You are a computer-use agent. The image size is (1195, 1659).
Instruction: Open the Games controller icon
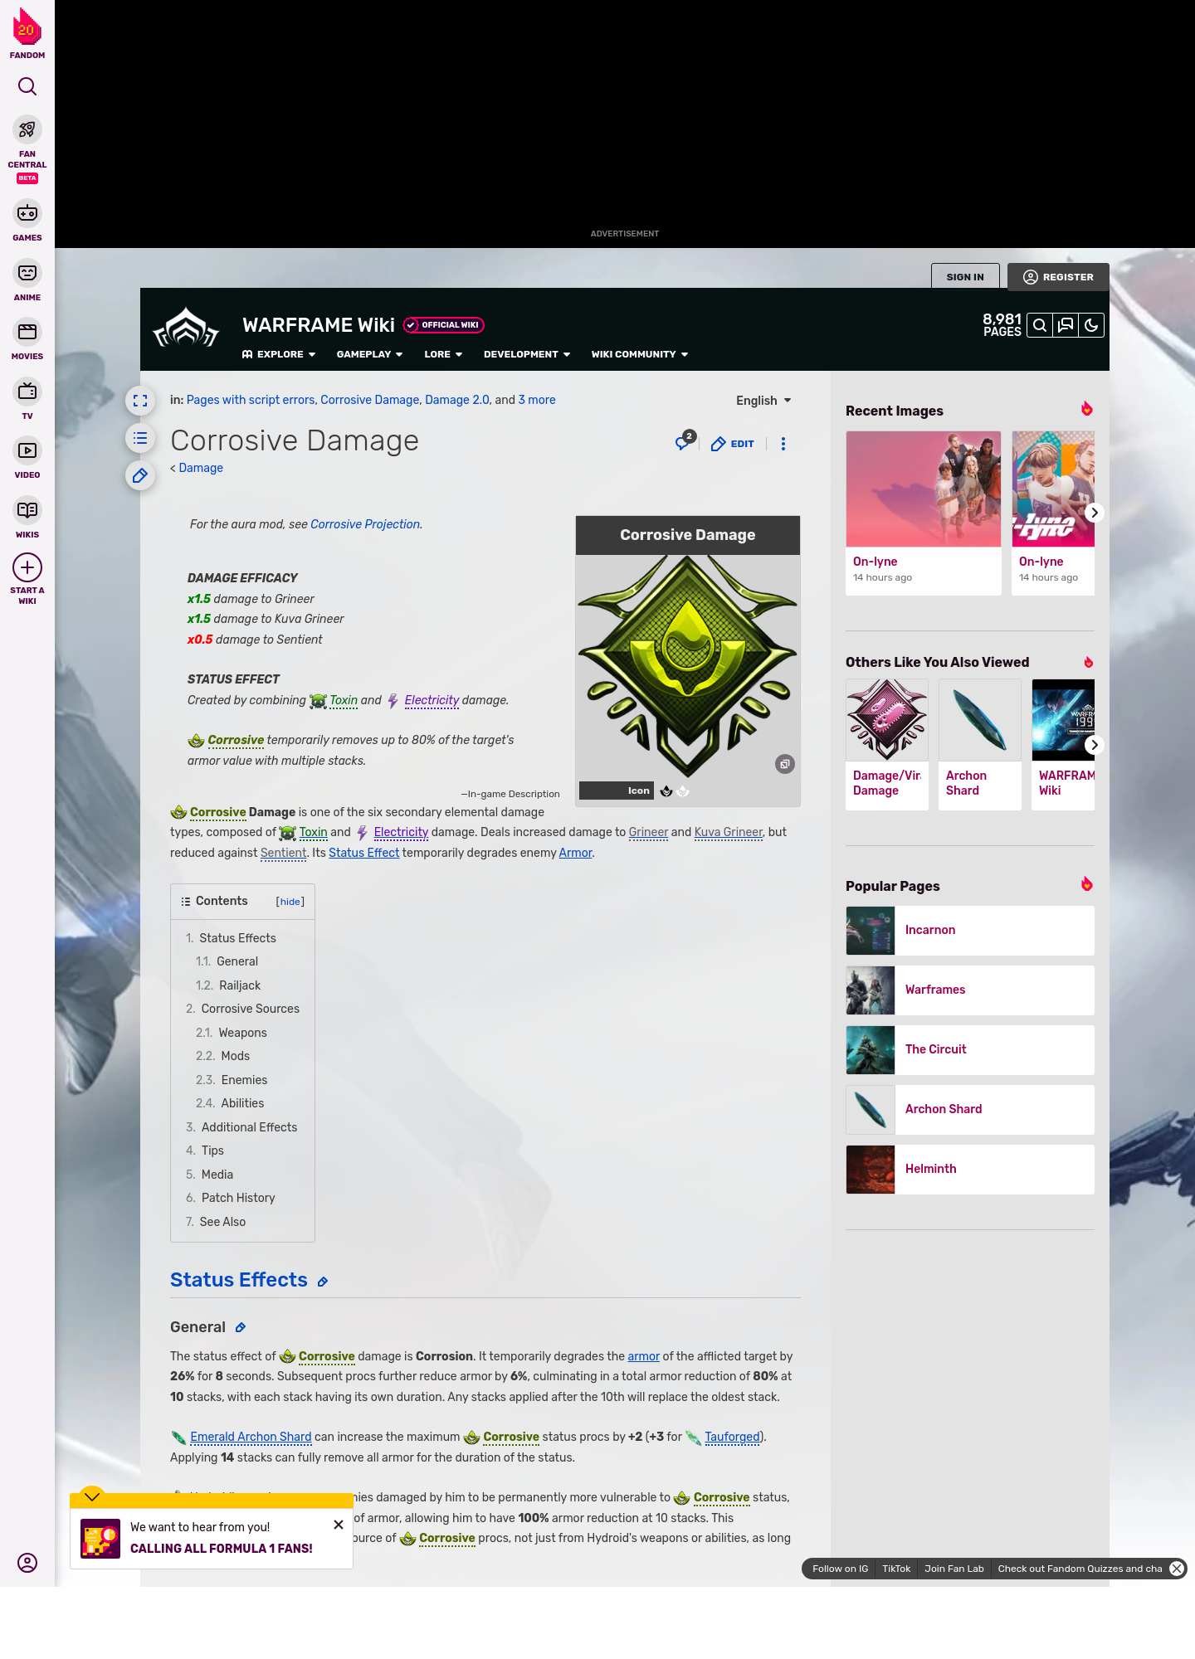(27, 214)
